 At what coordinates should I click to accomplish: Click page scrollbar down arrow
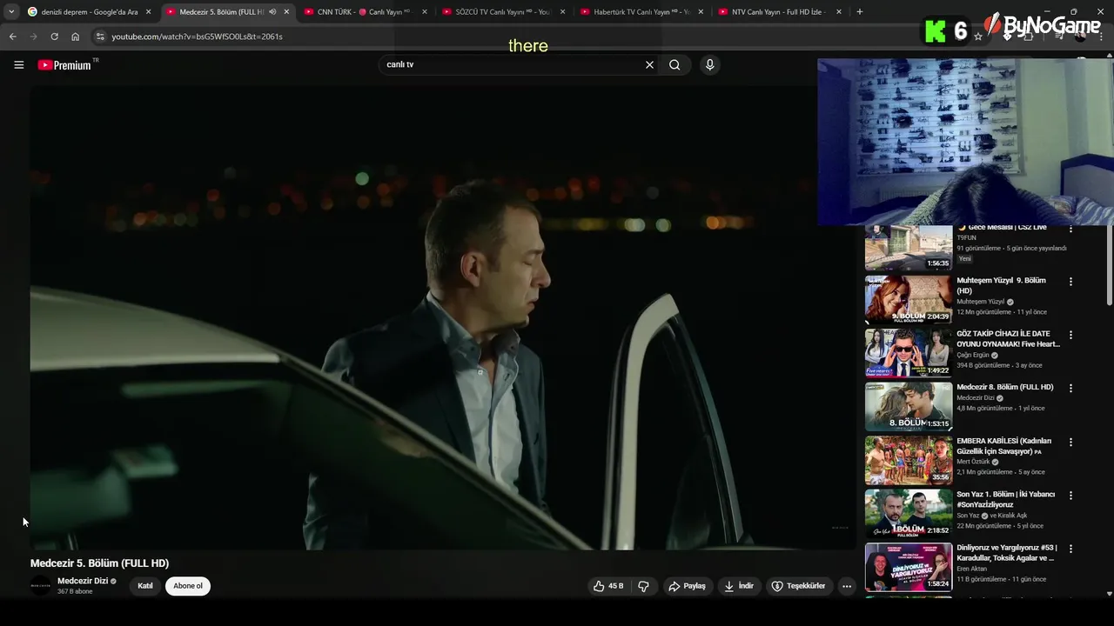click(x=1109, y=594)
